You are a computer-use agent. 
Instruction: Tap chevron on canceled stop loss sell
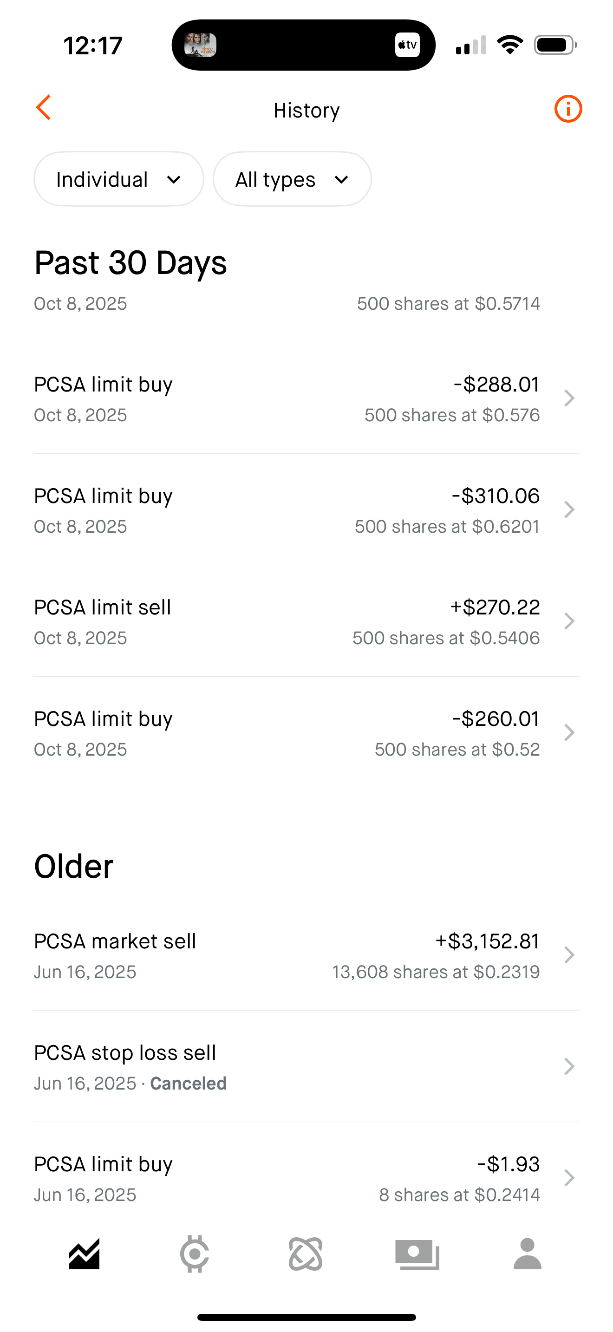click(x=569, y=1067)
